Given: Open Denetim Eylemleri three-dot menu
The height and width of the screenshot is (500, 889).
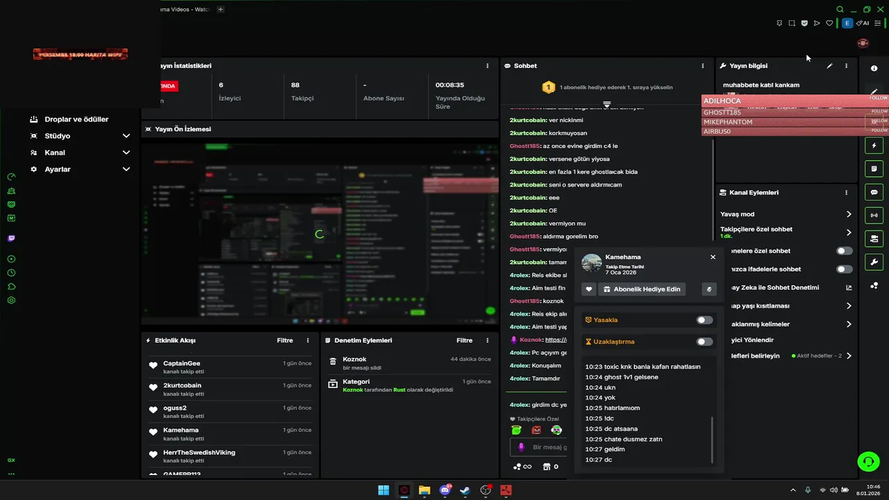Looking at the screenshot, I should pyautogui.click(x=488, y=341).
